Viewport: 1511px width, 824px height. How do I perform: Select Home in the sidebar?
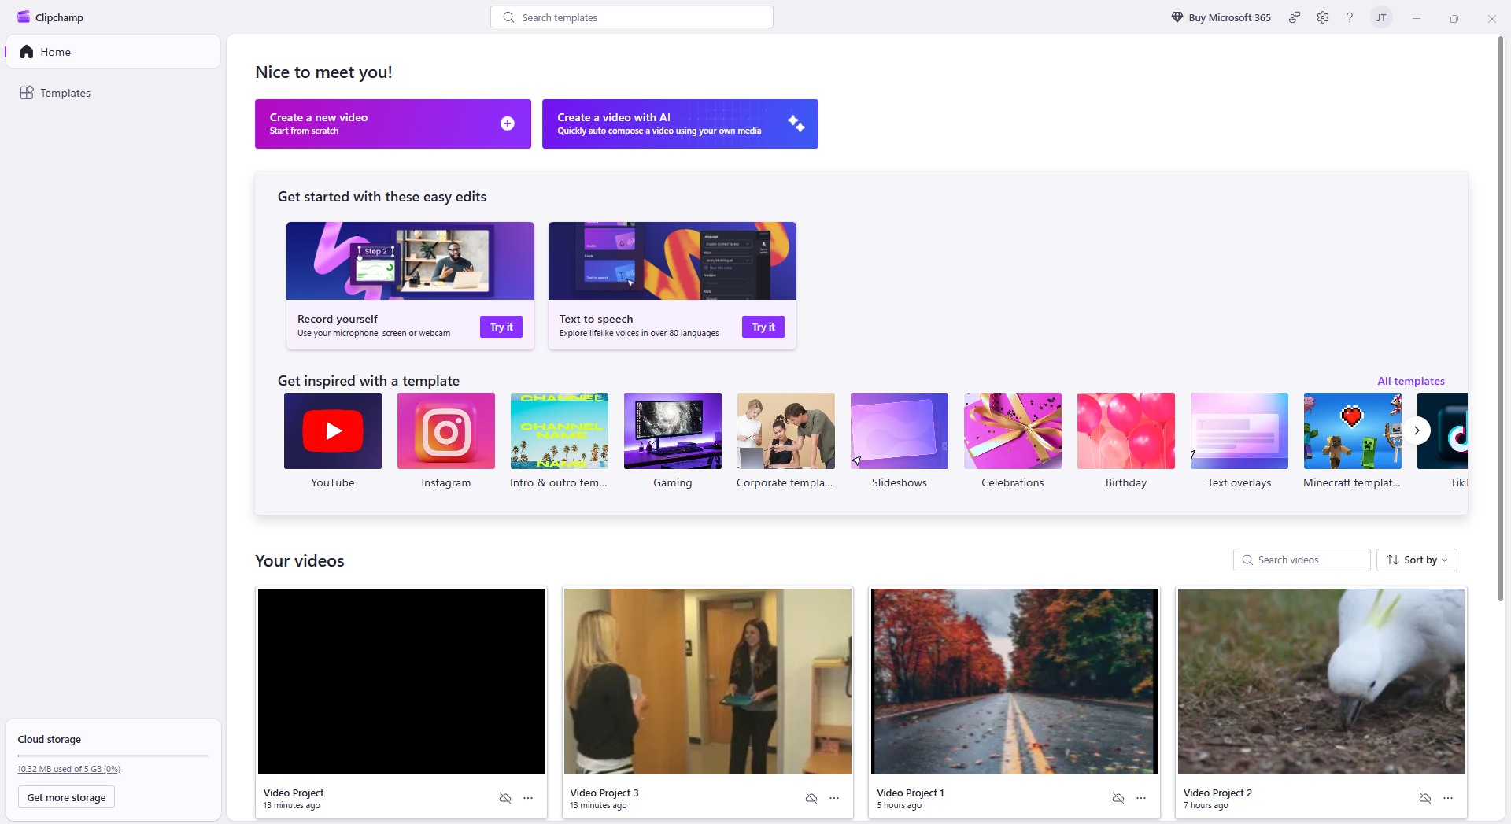pyautogui.click(x=55, y=52)
